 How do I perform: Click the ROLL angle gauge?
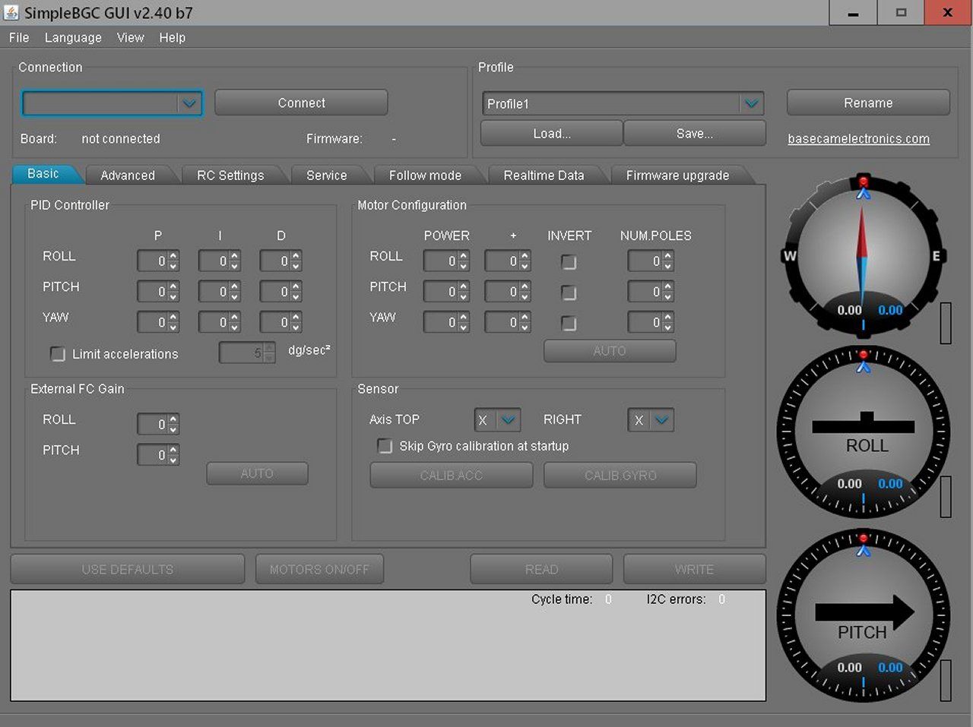pos(863,431)
